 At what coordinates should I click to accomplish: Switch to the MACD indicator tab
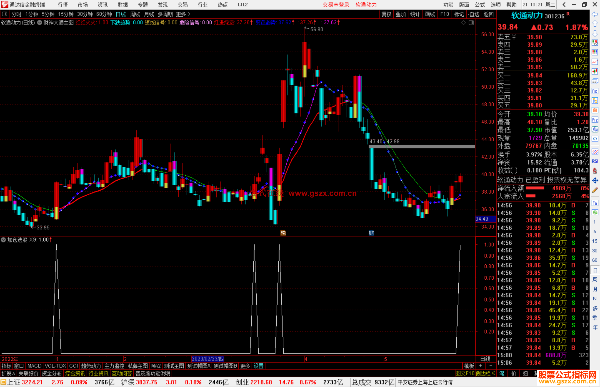pos(34,366)
